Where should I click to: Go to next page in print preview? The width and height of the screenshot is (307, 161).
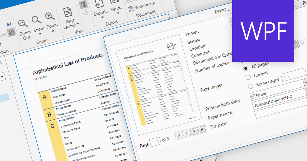[x=195, y=131]
